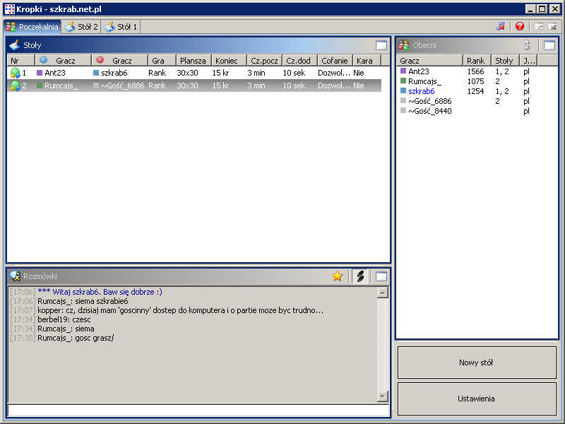The image size is (565, 424).
Task: Sort users by the Stoły column header
Action: (x=505, y=61)
